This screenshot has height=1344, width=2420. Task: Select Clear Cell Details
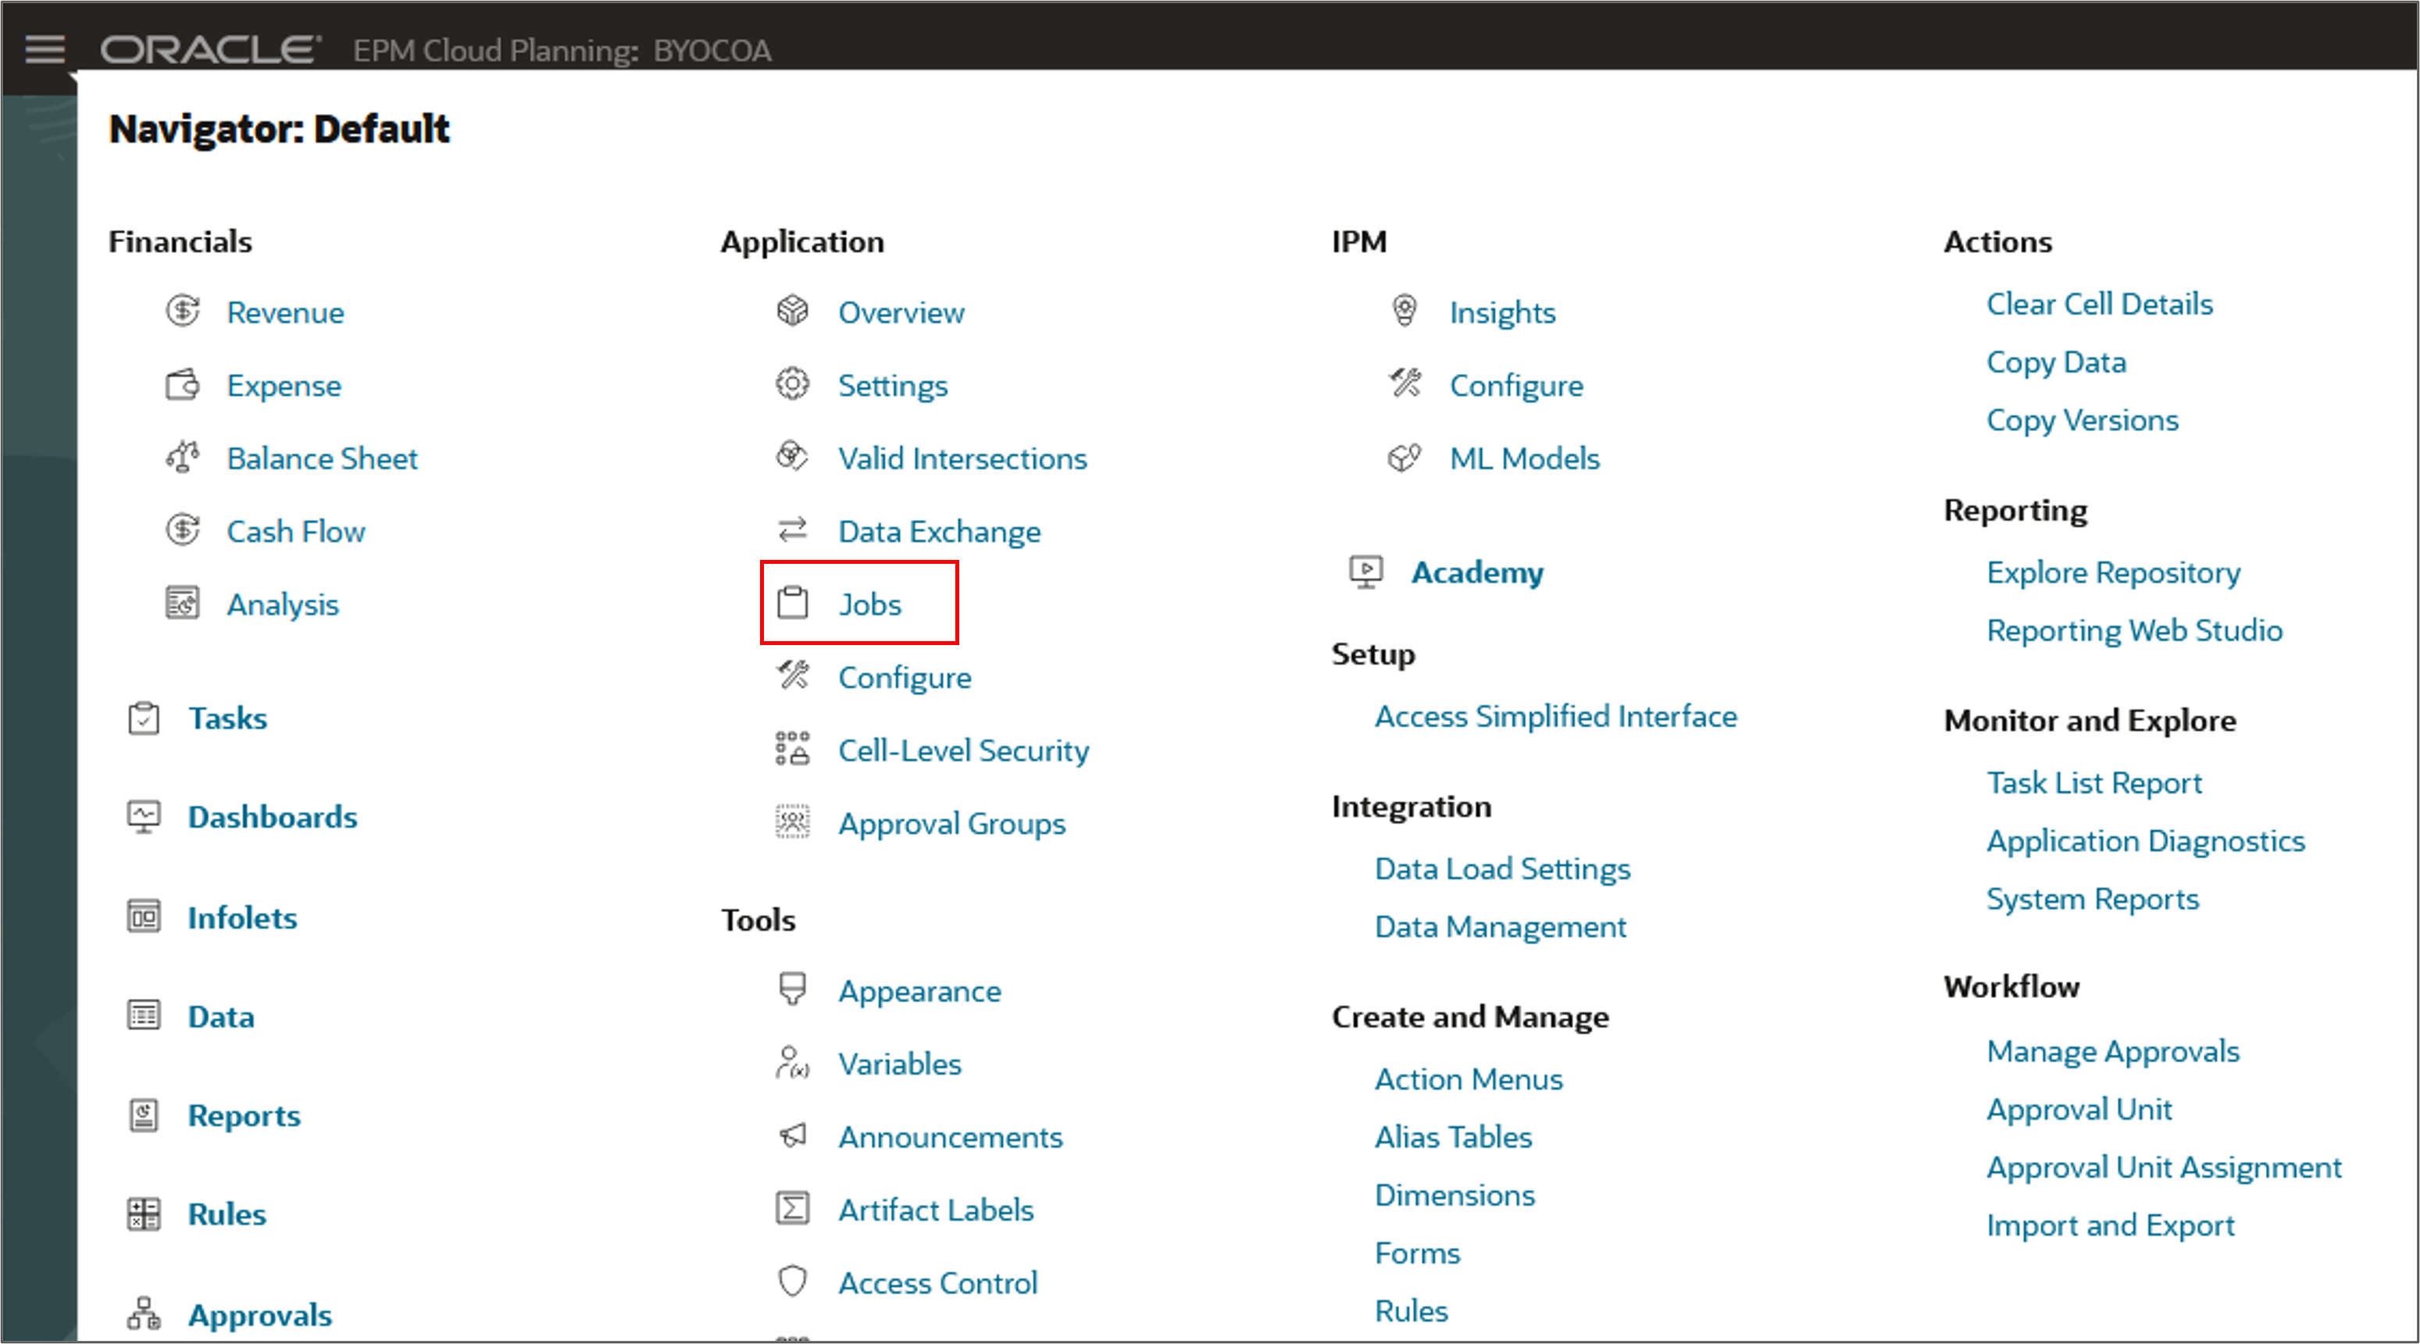tap(2099, 305)
